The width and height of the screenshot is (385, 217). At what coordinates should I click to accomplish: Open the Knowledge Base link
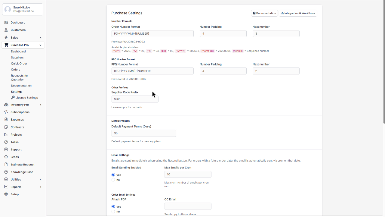[x=22, y=172]
